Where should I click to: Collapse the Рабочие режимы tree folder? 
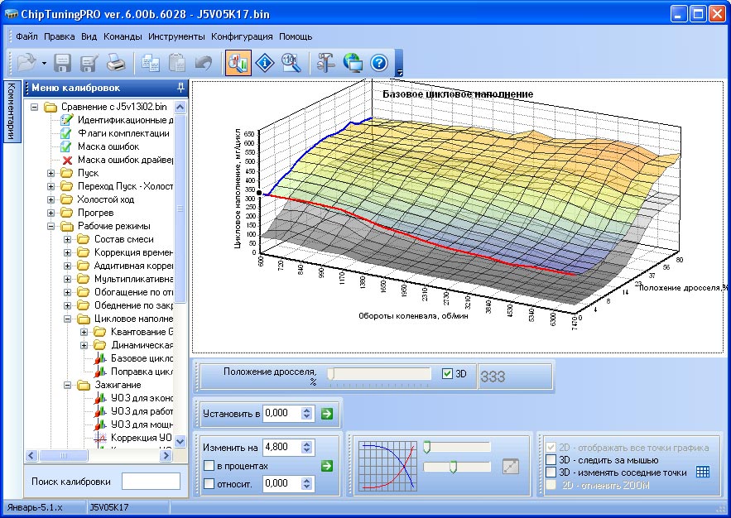click(x=51, y=226)
